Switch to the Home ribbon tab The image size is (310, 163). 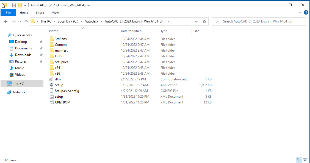24,13
